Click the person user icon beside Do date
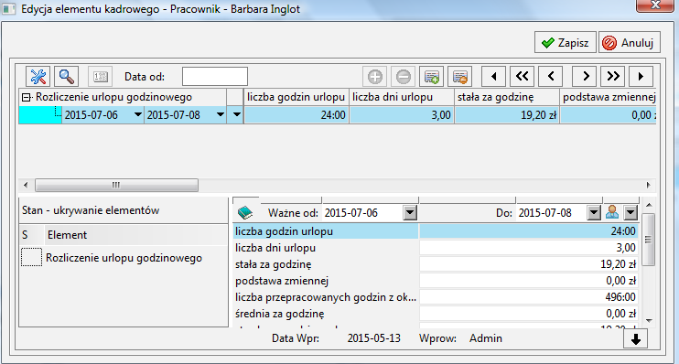The width and height of the screenshot is (679, 364). 612,212
